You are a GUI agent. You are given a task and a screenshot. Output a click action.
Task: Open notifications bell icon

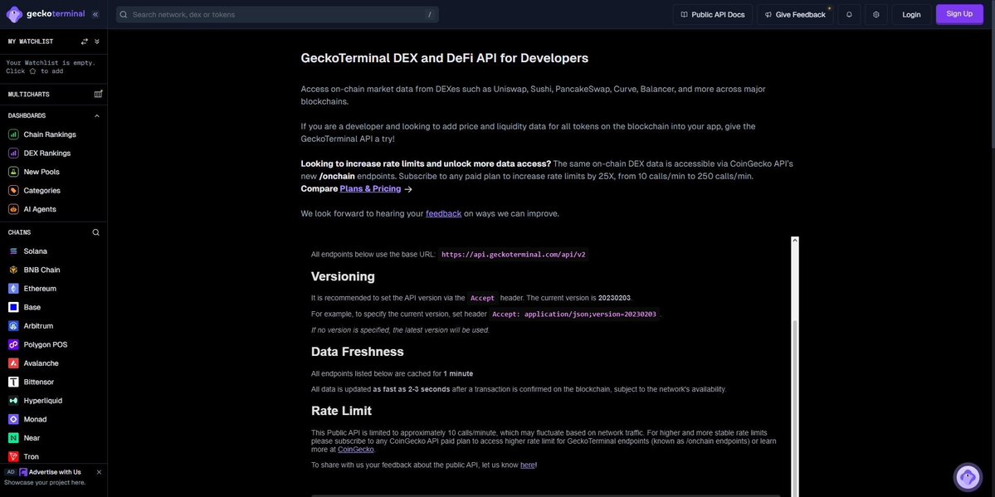[x=849, y=15]
